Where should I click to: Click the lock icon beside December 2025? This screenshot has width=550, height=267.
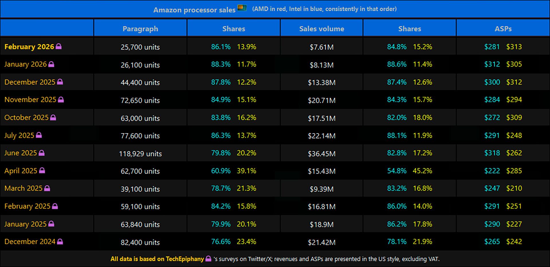60,82
